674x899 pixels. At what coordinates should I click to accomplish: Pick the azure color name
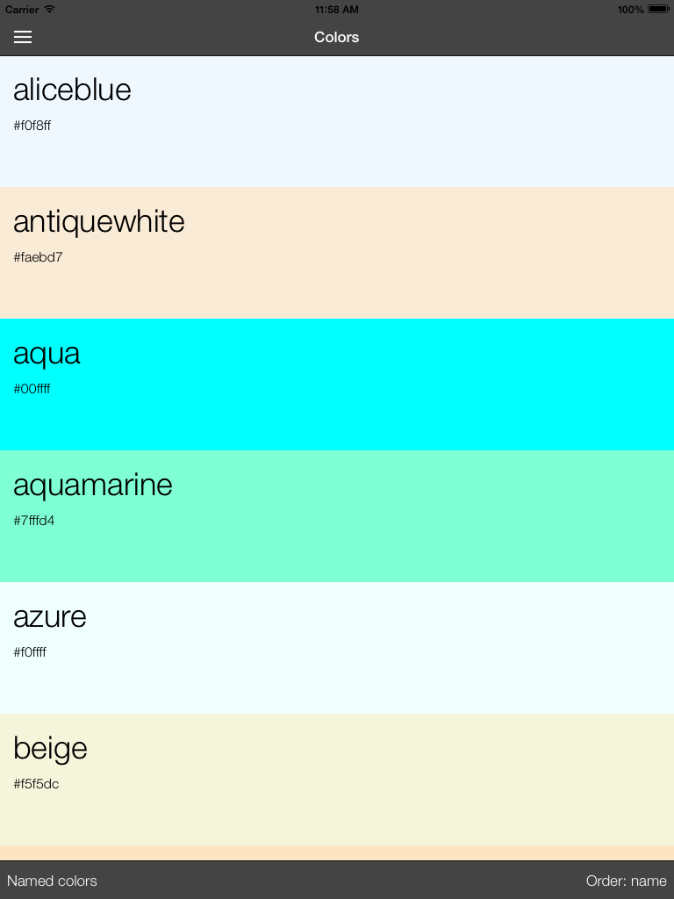coord(50,616)
